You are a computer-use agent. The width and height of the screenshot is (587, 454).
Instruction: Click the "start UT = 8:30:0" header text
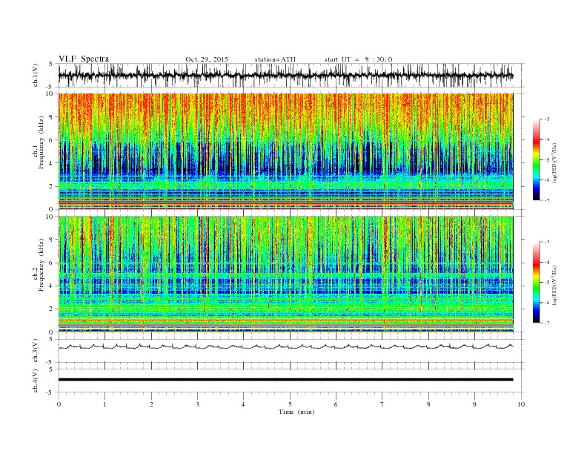pos(358,59)
